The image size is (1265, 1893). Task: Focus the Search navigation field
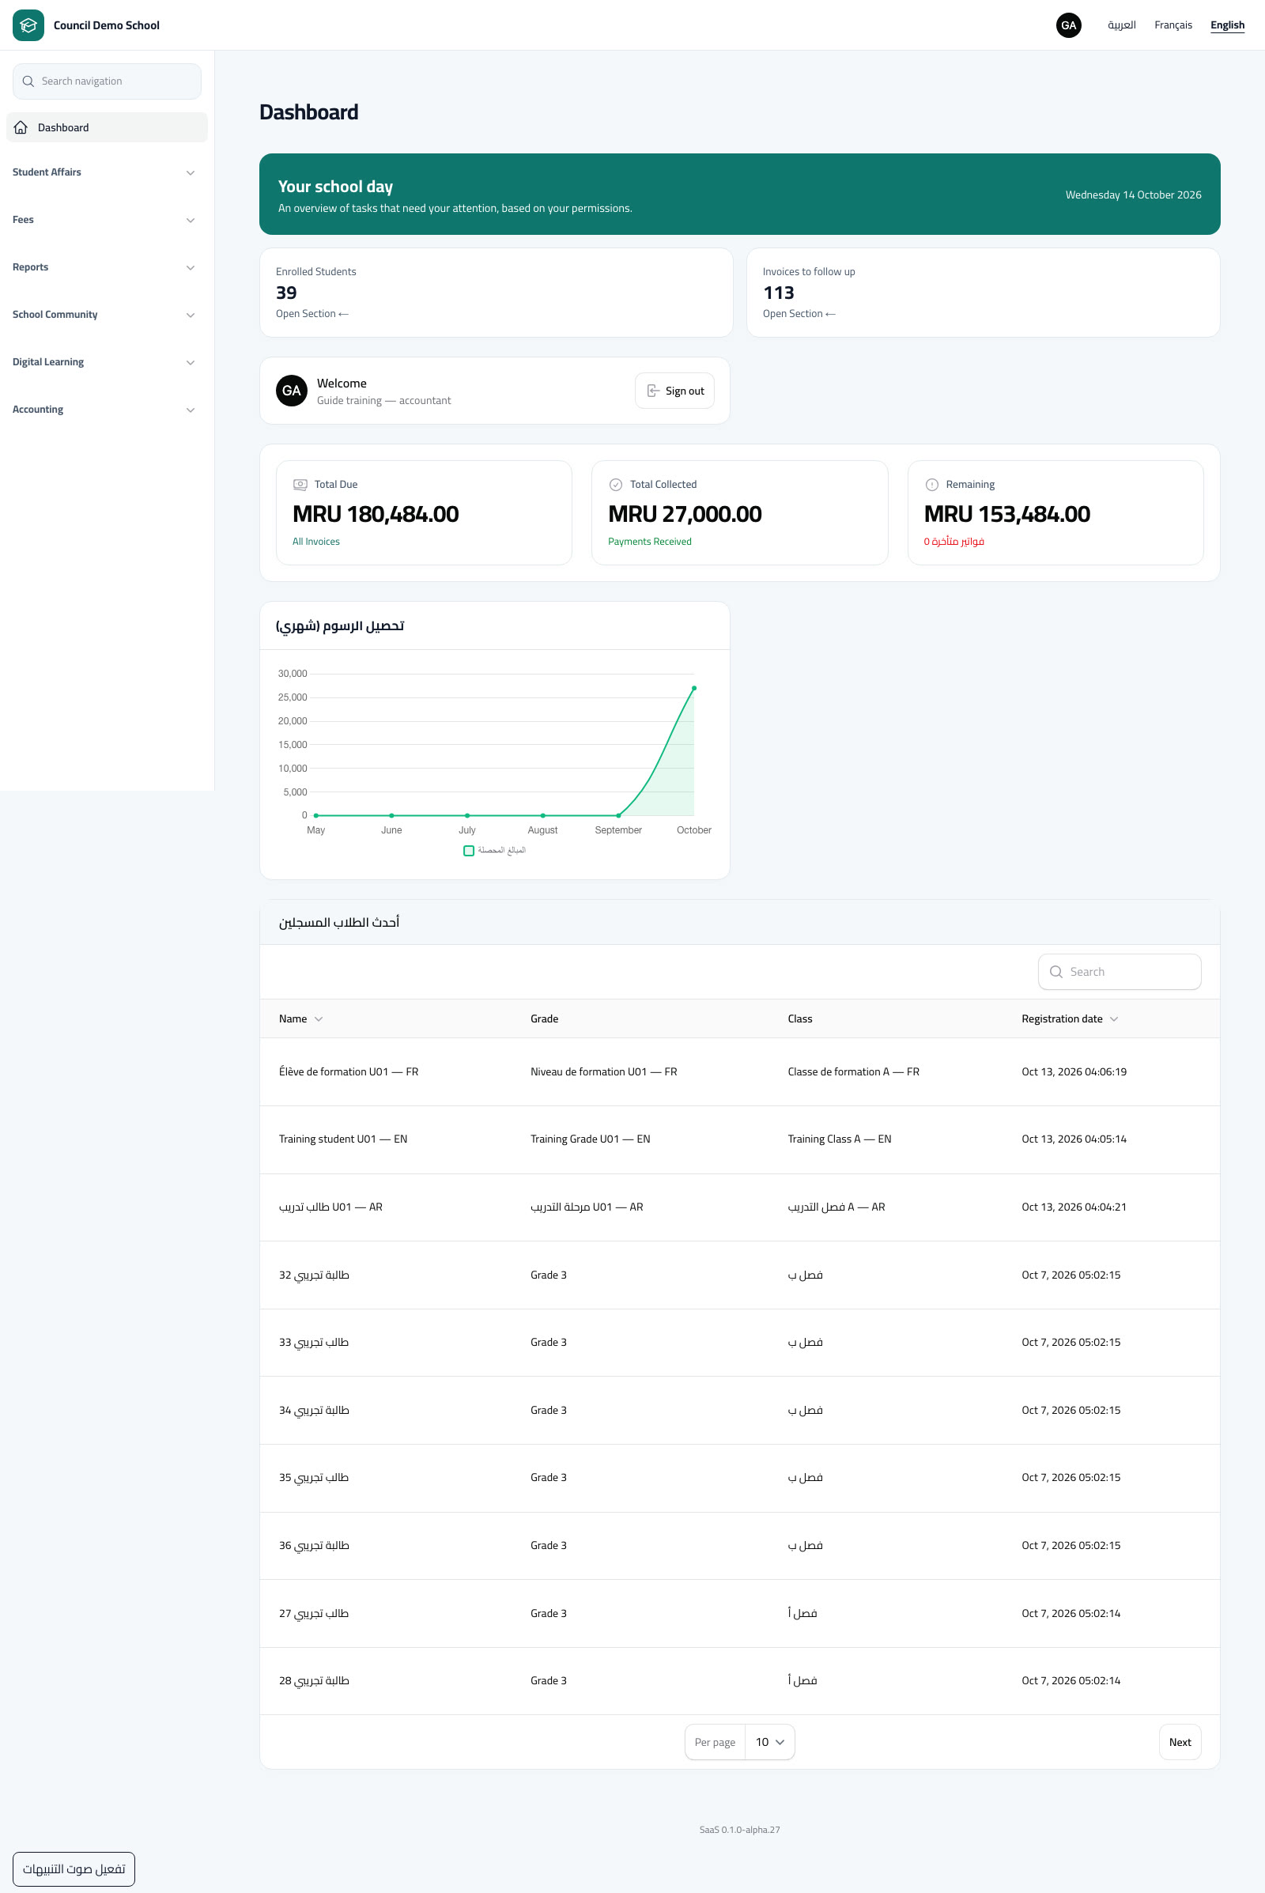tap(108, 81)
